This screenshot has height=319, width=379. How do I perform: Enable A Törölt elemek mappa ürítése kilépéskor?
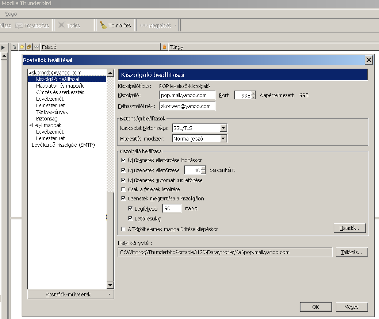point(123,229)
